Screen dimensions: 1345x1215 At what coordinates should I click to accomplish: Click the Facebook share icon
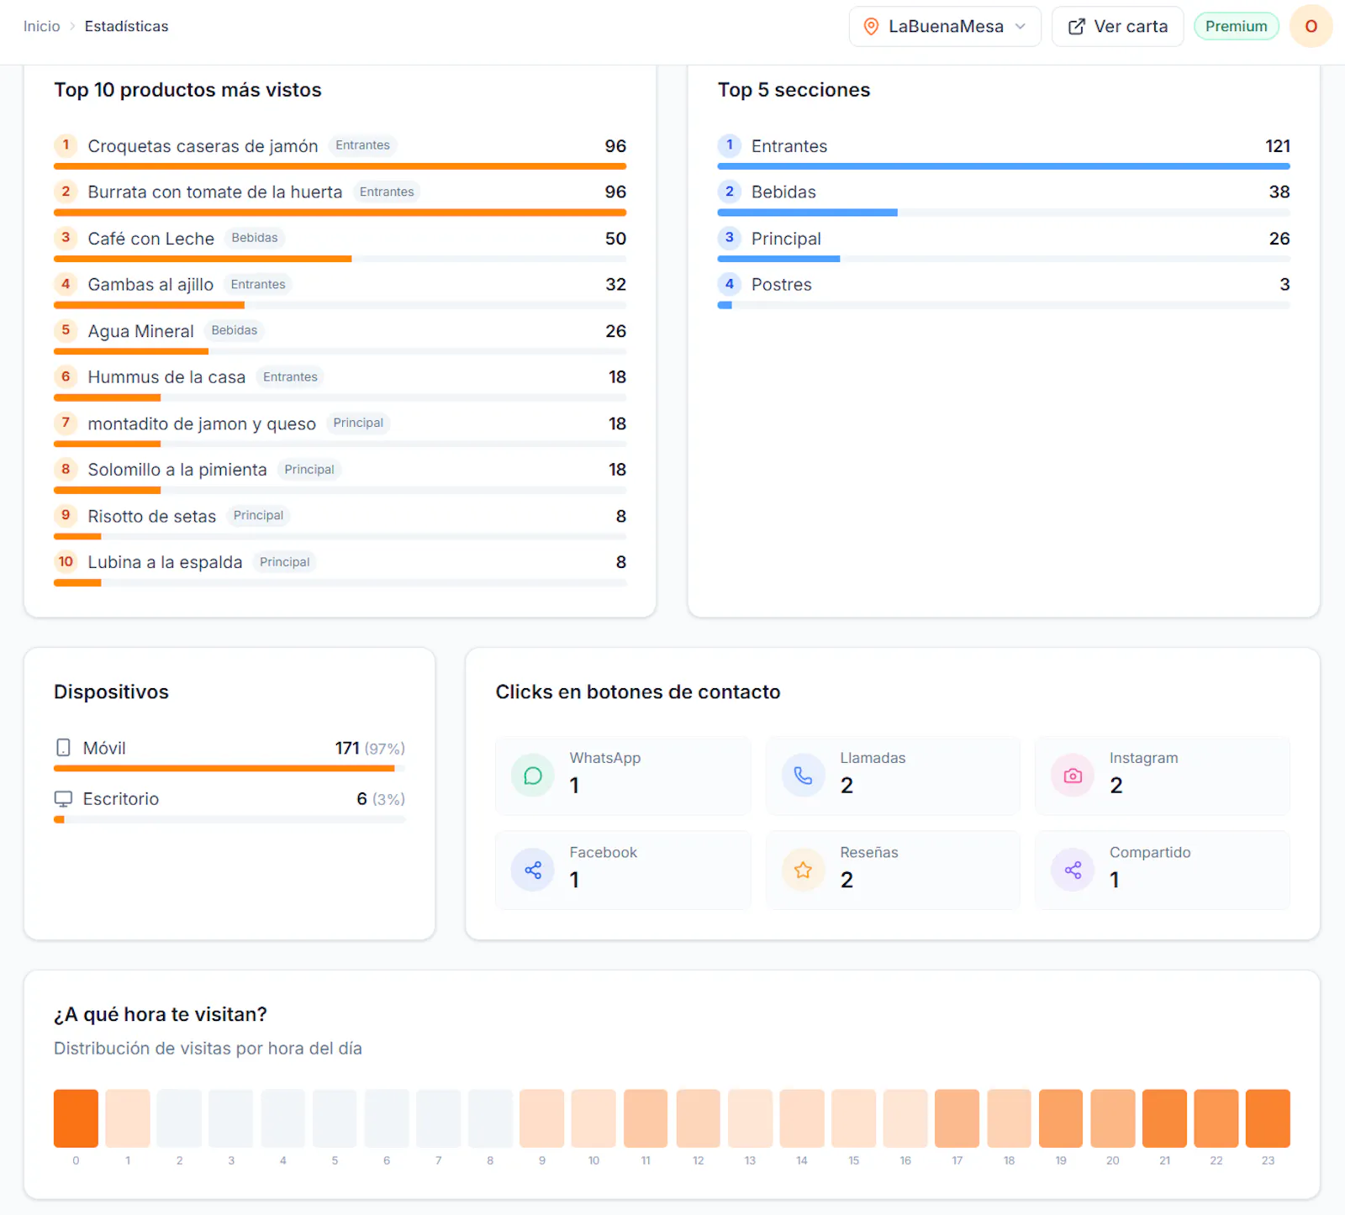pyautogui.click(x=533, y=870)
